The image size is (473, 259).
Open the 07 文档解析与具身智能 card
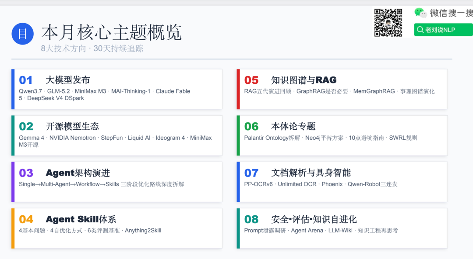click(342, 182)
